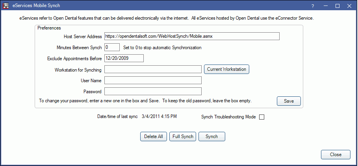Minimize the eServices Mobile Synch window

coord(326,6)
